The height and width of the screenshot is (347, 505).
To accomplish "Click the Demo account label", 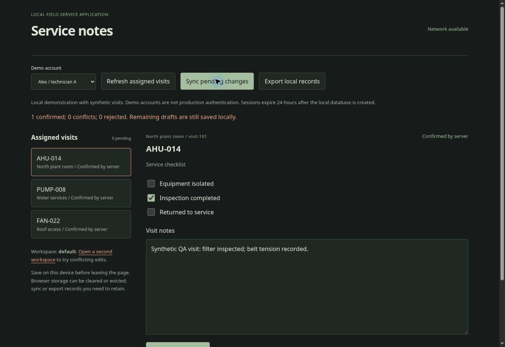I will coord(46,68).
